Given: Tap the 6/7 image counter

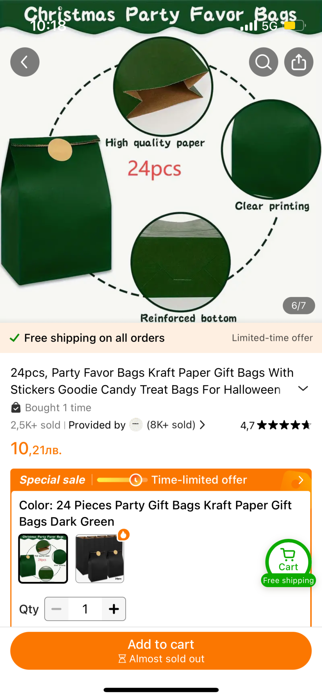Looking at the screenshot, I should click(x=298, y=305).
